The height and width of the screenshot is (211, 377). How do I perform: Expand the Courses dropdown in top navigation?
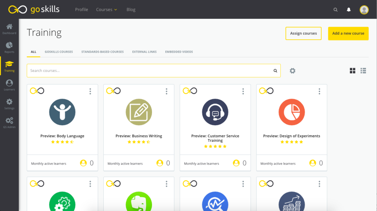pyautogui.click(x=106, y=9)
